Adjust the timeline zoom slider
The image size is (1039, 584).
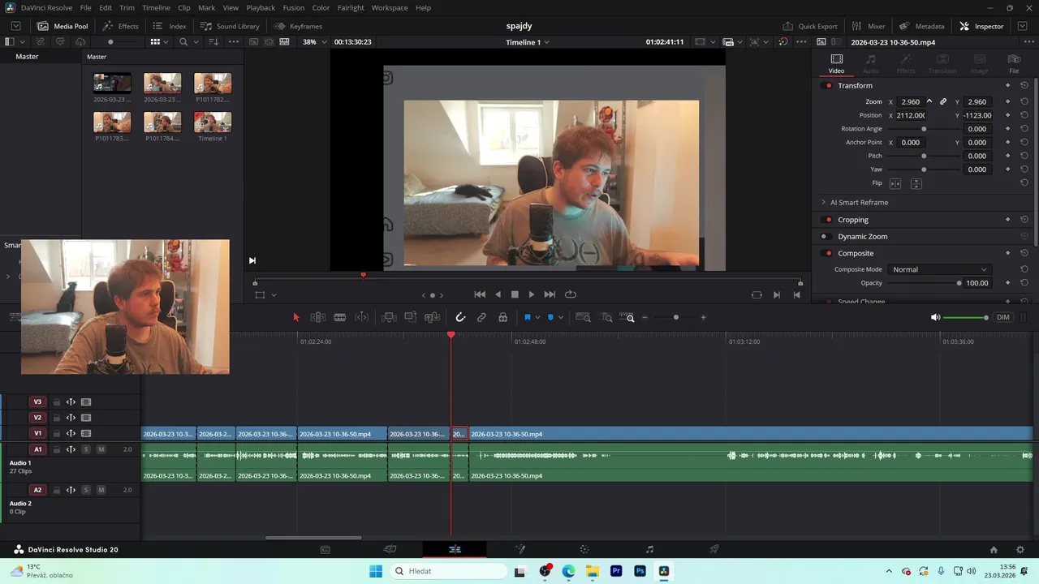(x=675, y=317)
